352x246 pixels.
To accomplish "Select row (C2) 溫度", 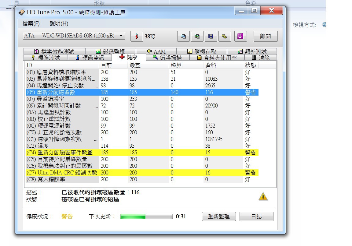I will (142, 146).
